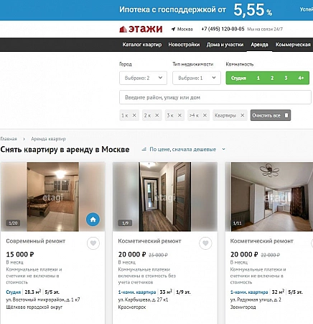Viewport: 313px width, 324px height.
Task: Toggle the 4+ rooms filter
Action: (x=301, y=78)
